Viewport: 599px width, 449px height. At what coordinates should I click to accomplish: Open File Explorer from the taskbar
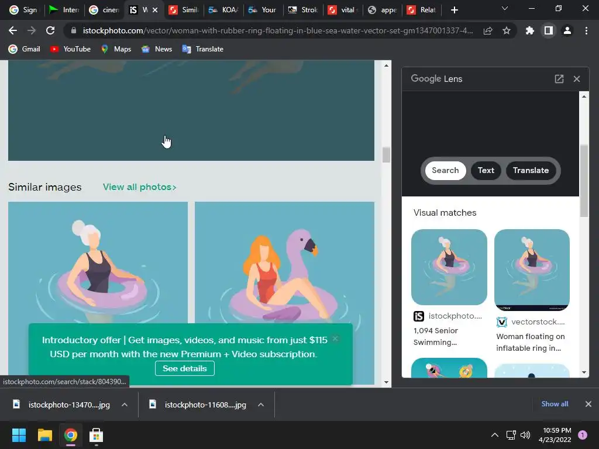click(x=44, y=435)
